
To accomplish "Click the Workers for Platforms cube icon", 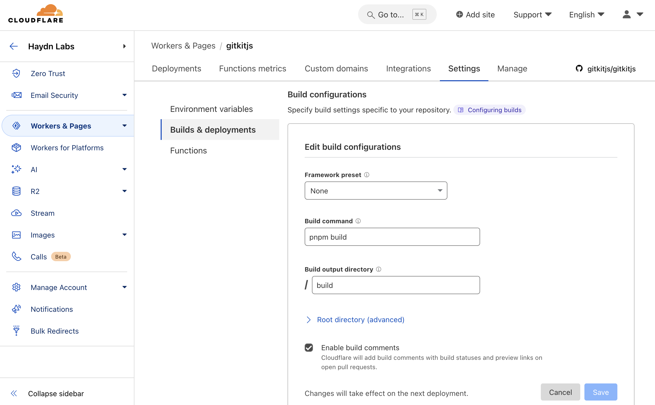I will pos(16,147).
